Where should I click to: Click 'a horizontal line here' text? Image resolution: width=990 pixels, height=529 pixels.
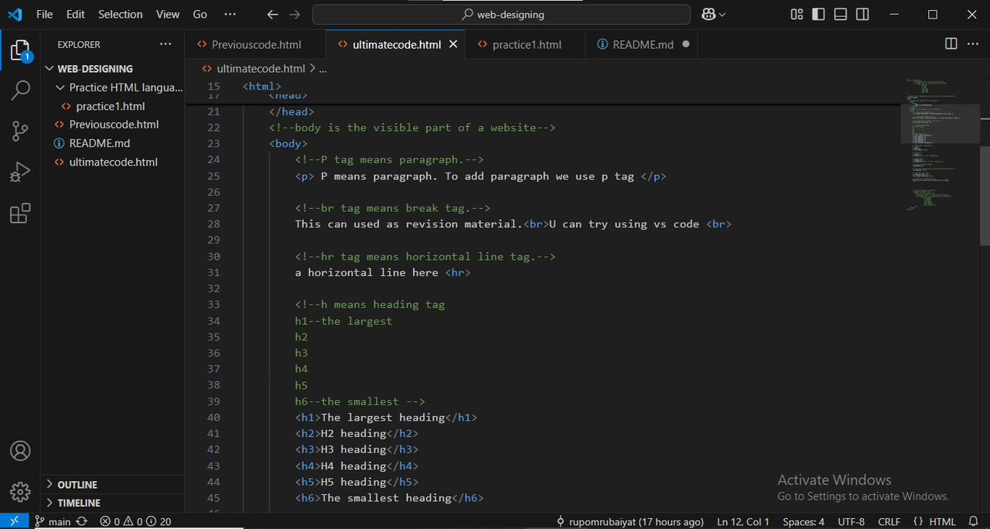point(367,272)
